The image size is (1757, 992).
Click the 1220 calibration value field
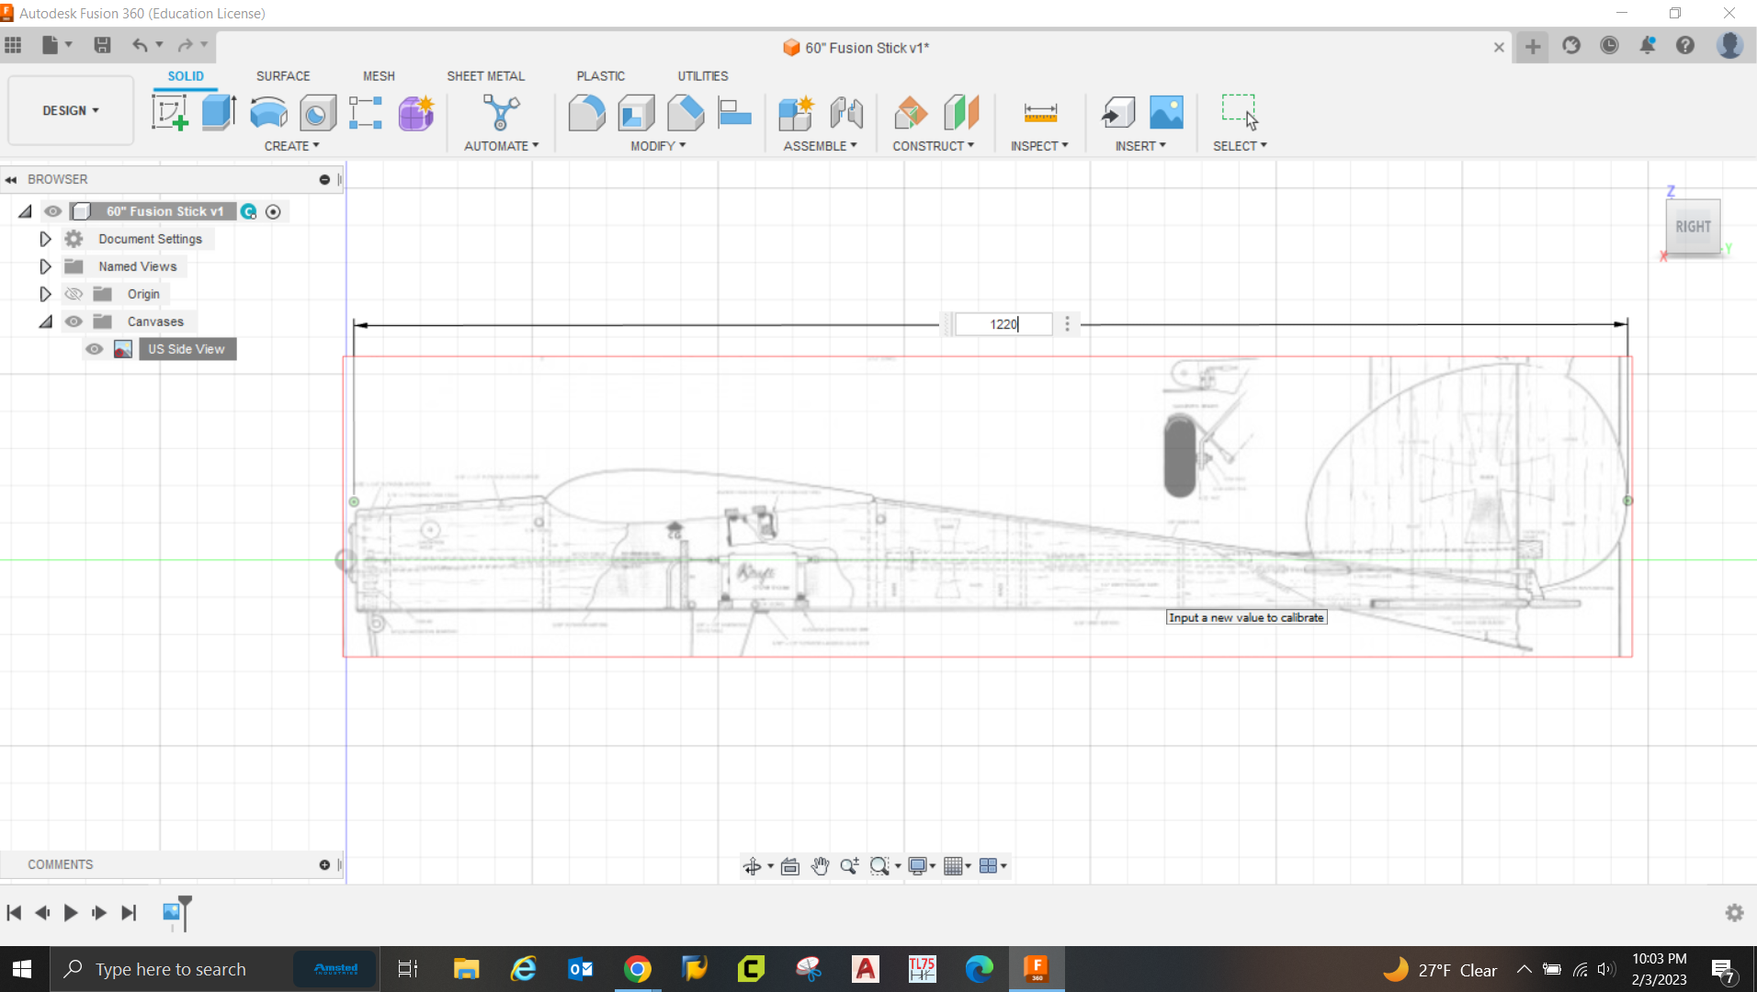(x=1002, y=323)
